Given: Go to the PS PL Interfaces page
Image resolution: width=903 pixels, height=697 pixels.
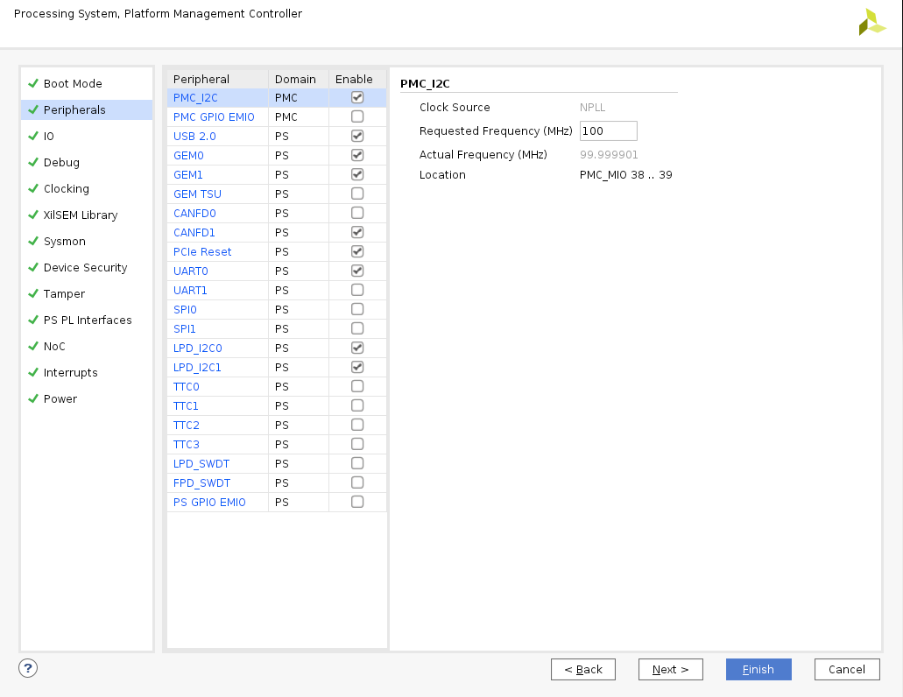Looking at the screenshot, I should point(88,320).
